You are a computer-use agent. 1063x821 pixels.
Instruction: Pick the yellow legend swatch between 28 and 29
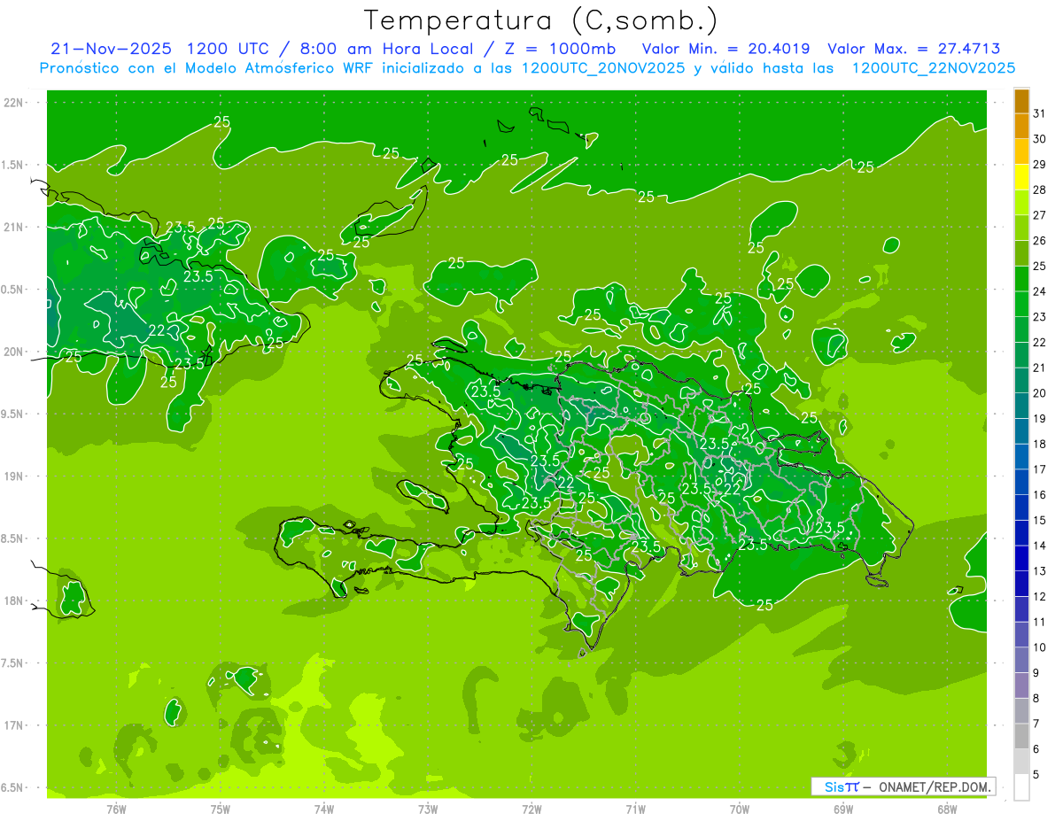(1021, 177)
